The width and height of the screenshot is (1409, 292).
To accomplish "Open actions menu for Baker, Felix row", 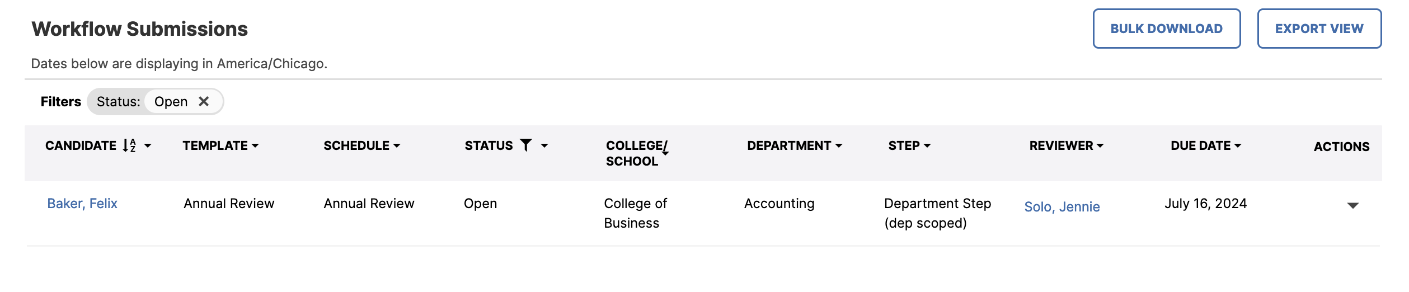I will coord(1352,205).
